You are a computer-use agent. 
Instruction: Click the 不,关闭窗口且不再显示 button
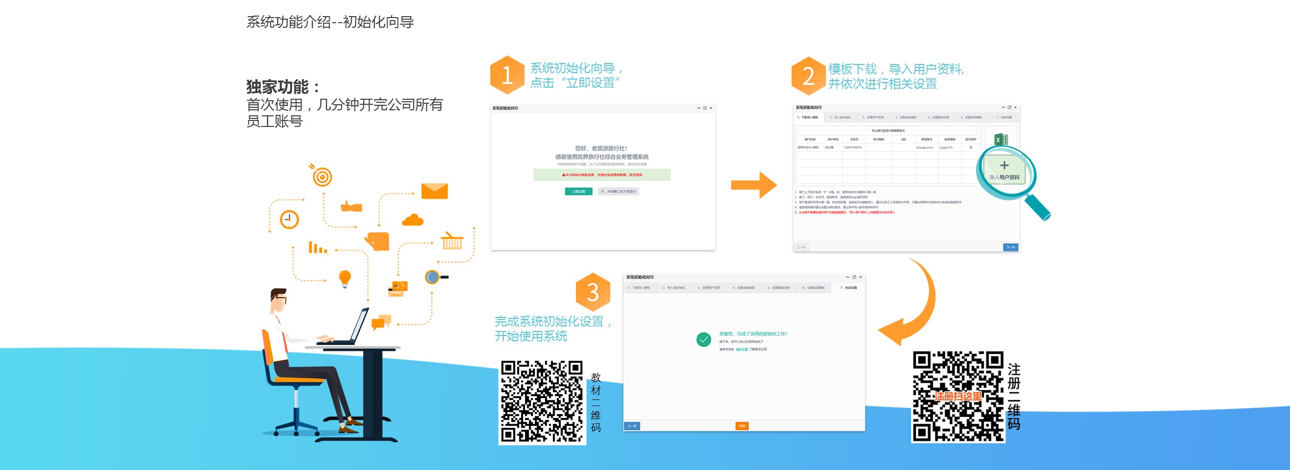point(618,191)
